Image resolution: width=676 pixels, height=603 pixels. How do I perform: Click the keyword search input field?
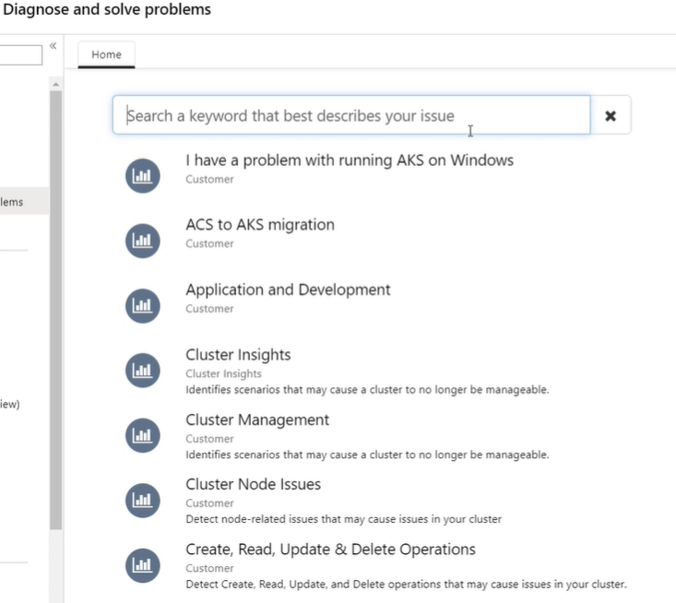point(350,116)
